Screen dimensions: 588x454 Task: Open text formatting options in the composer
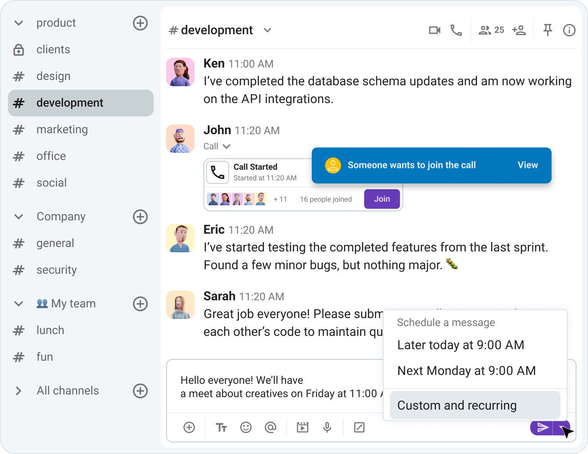click(221, 427)
